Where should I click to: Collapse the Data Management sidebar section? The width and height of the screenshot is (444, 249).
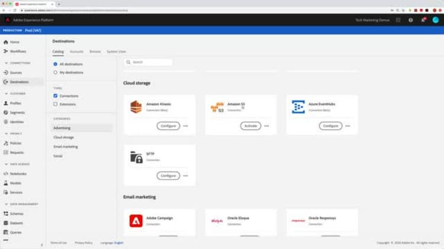(7, 204)
